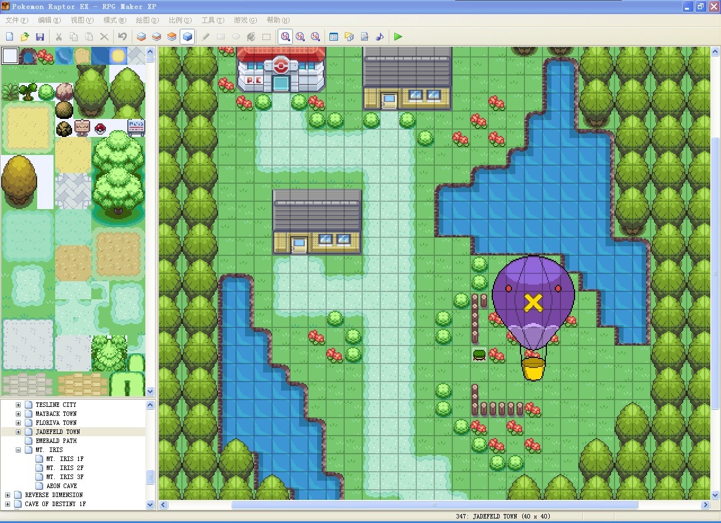The image size is (721, 523).
Task: Select the EMERALD PATH map
Action: 56,441
